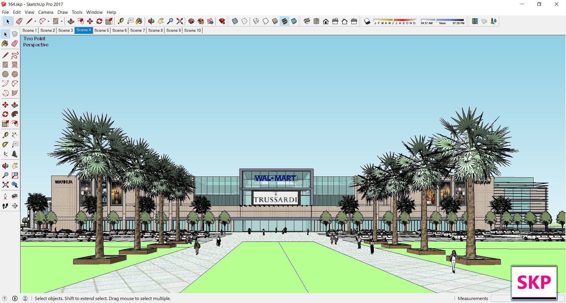Select Look Around eye tool
566x303 pixels.
[x=15, y=197]
